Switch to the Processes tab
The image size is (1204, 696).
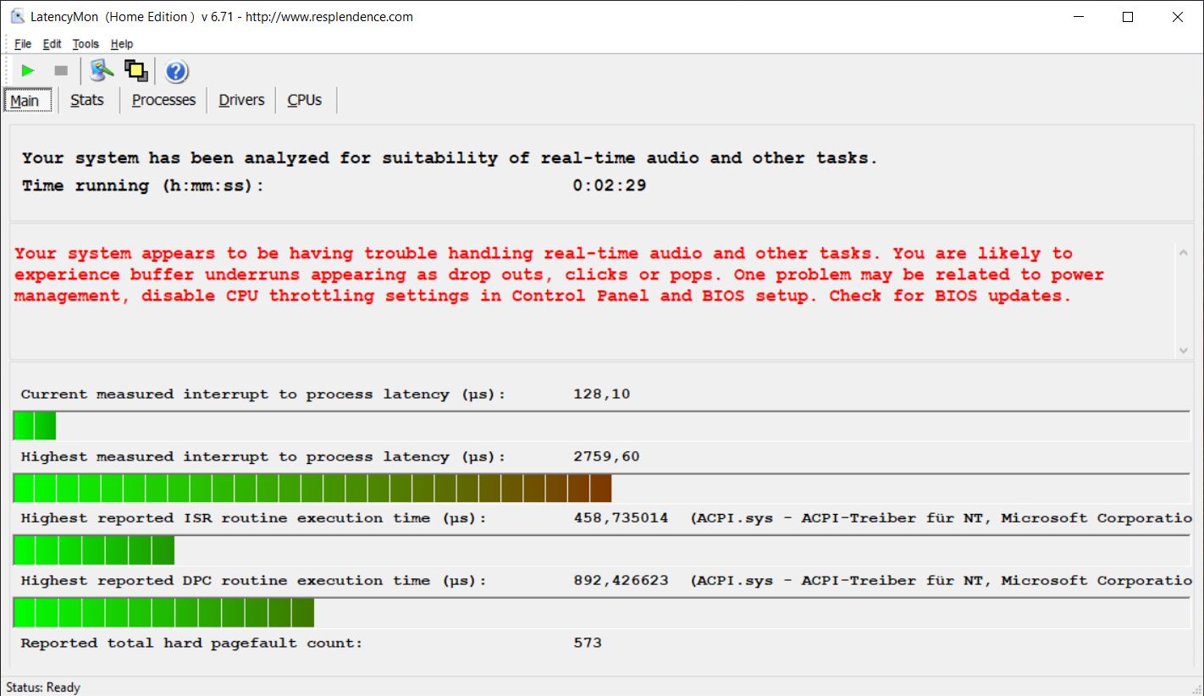click(163, 100)
